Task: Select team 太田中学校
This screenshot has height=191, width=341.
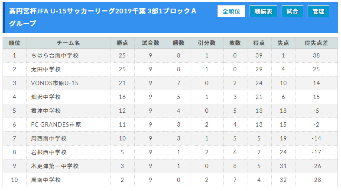Action: (46, 70)
